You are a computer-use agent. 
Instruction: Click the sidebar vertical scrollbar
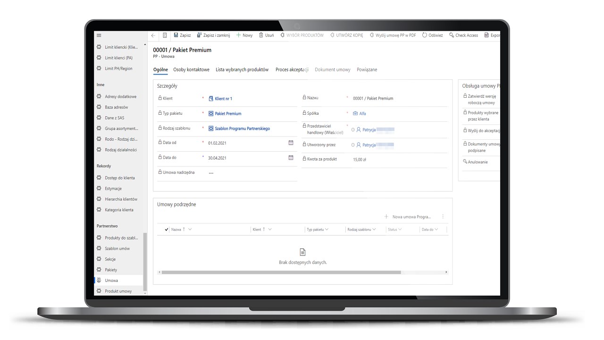click(145, 262)
